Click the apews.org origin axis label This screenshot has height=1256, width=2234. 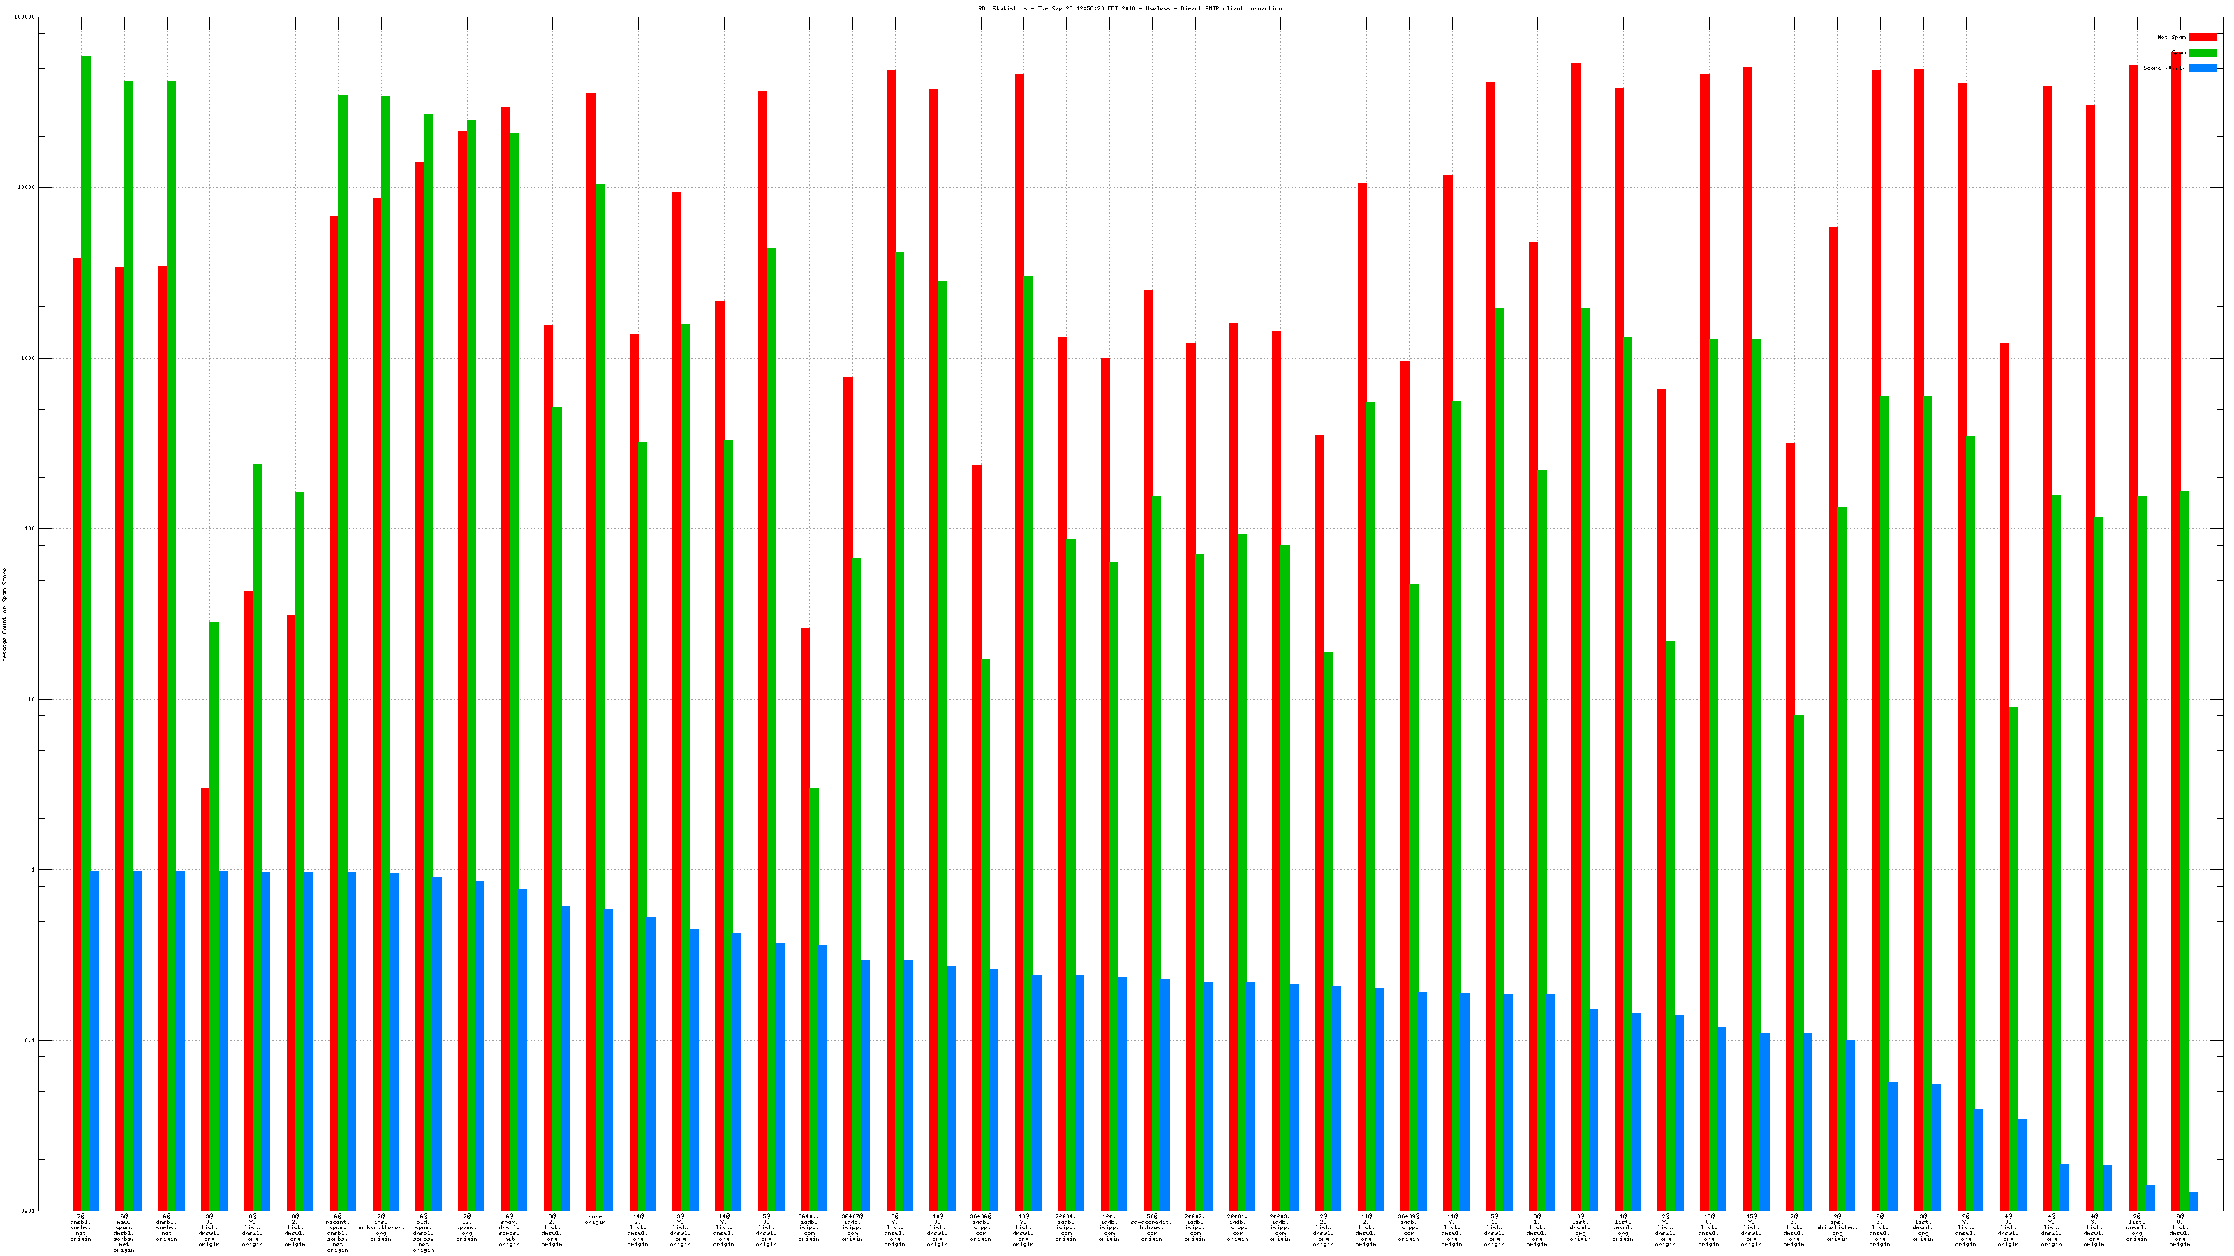coord(466,1227)
